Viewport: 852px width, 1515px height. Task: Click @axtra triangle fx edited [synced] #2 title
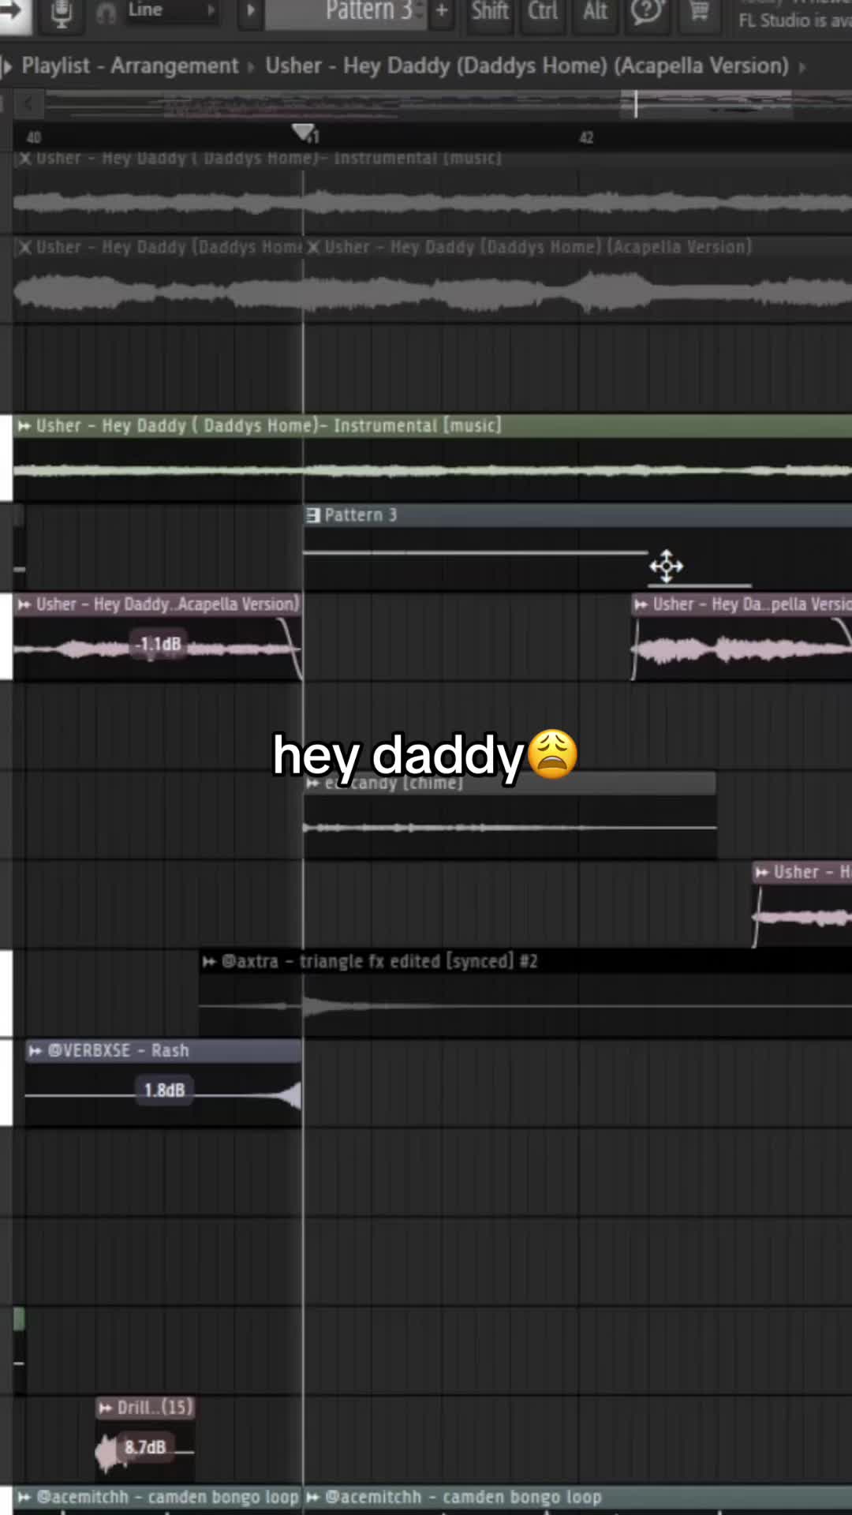click(379, 962)
